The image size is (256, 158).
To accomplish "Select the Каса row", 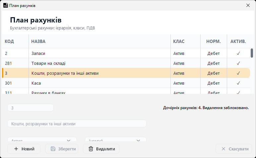I will click(126, 83).
